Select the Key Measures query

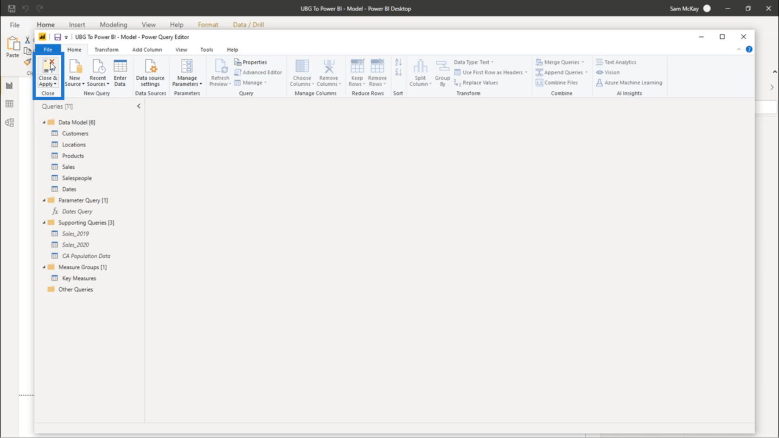click(79, 278)
